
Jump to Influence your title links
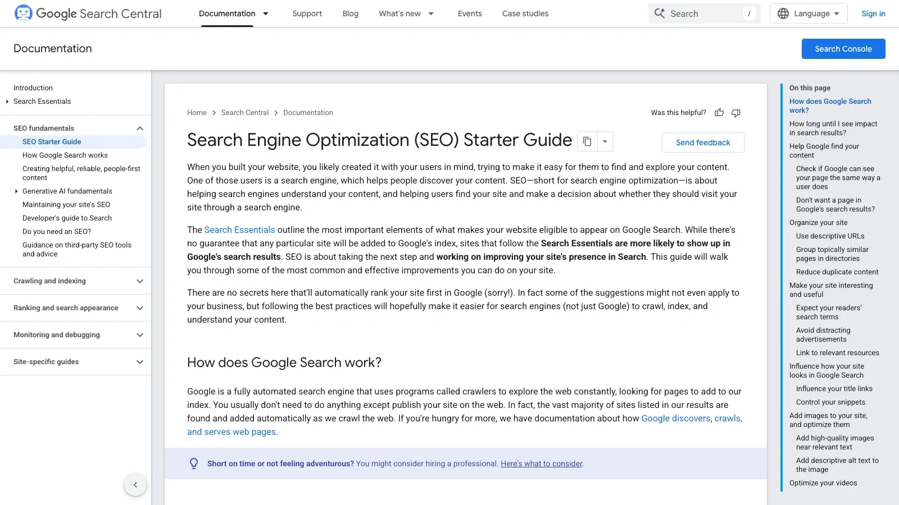pyautogui.click(x=834, y=389)
